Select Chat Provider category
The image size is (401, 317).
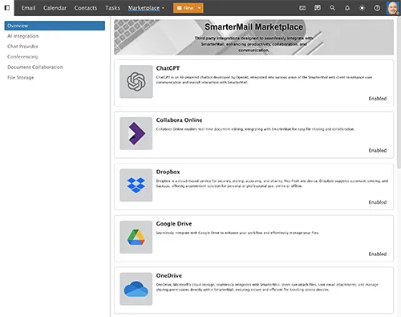tap(22, 47)
